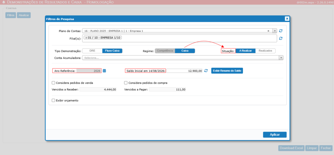
Task: Close the Filtros de Pesquisa dialog
Action: [287, 19]
